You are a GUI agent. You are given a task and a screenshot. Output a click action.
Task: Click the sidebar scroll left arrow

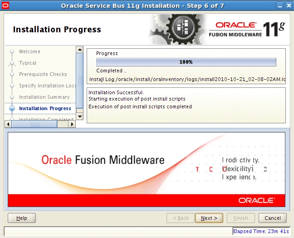(x=8, y=124)
